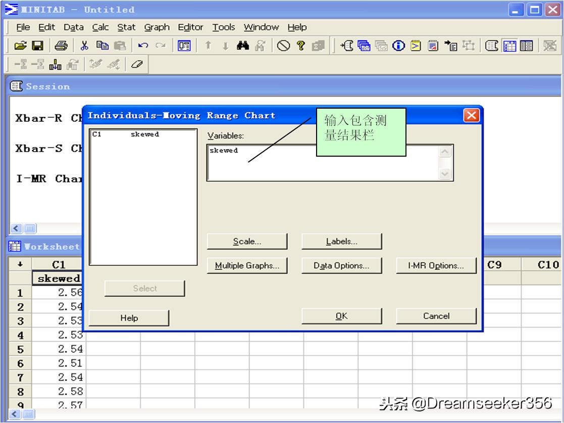Click the Help button in dialog
The image size is (564, 423).
tap(129, 318)
